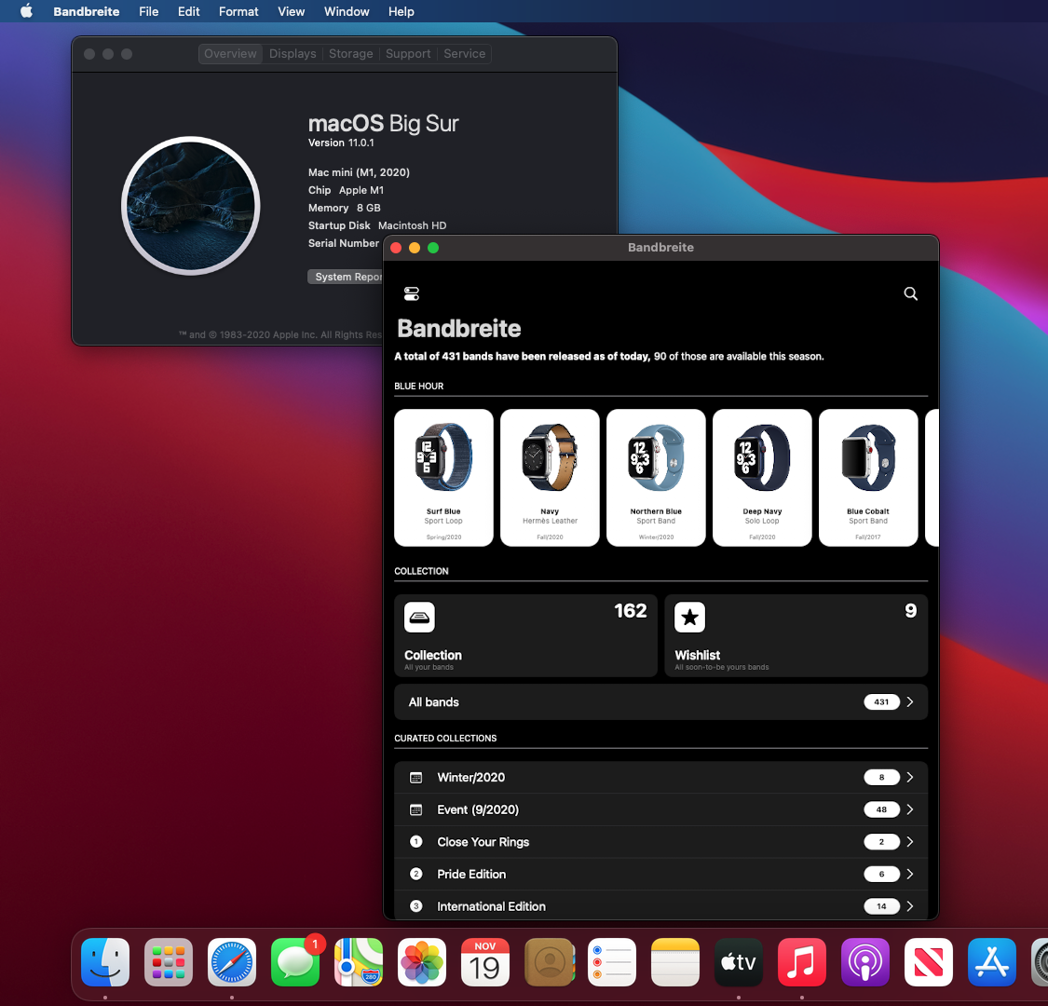Open News from the Dock
1048x1006 pixels.
929,962
